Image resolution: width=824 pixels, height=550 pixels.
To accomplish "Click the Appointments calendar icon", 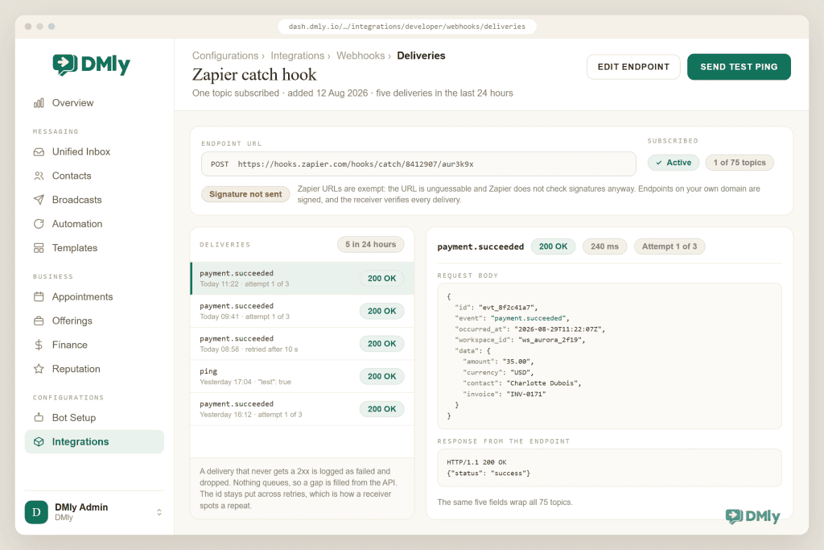I will [x=39, y=297].
